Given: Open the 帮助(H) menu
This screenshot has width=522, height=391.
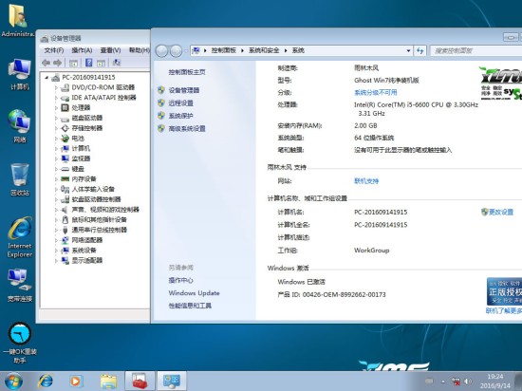Looking at the screenshot, I should pos(140,50).
